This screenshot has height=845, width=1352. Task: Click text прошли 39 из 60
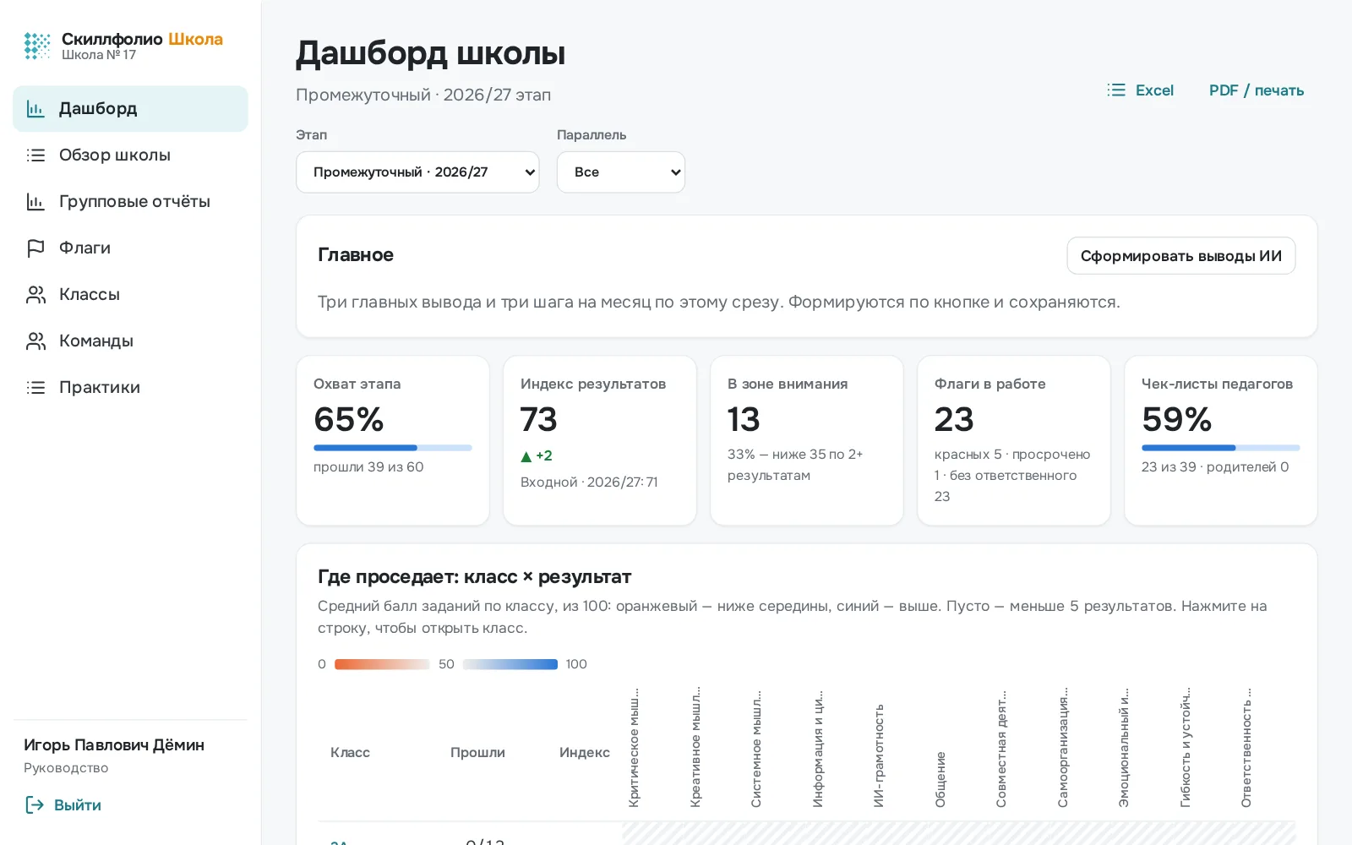[x=368, y=466]
